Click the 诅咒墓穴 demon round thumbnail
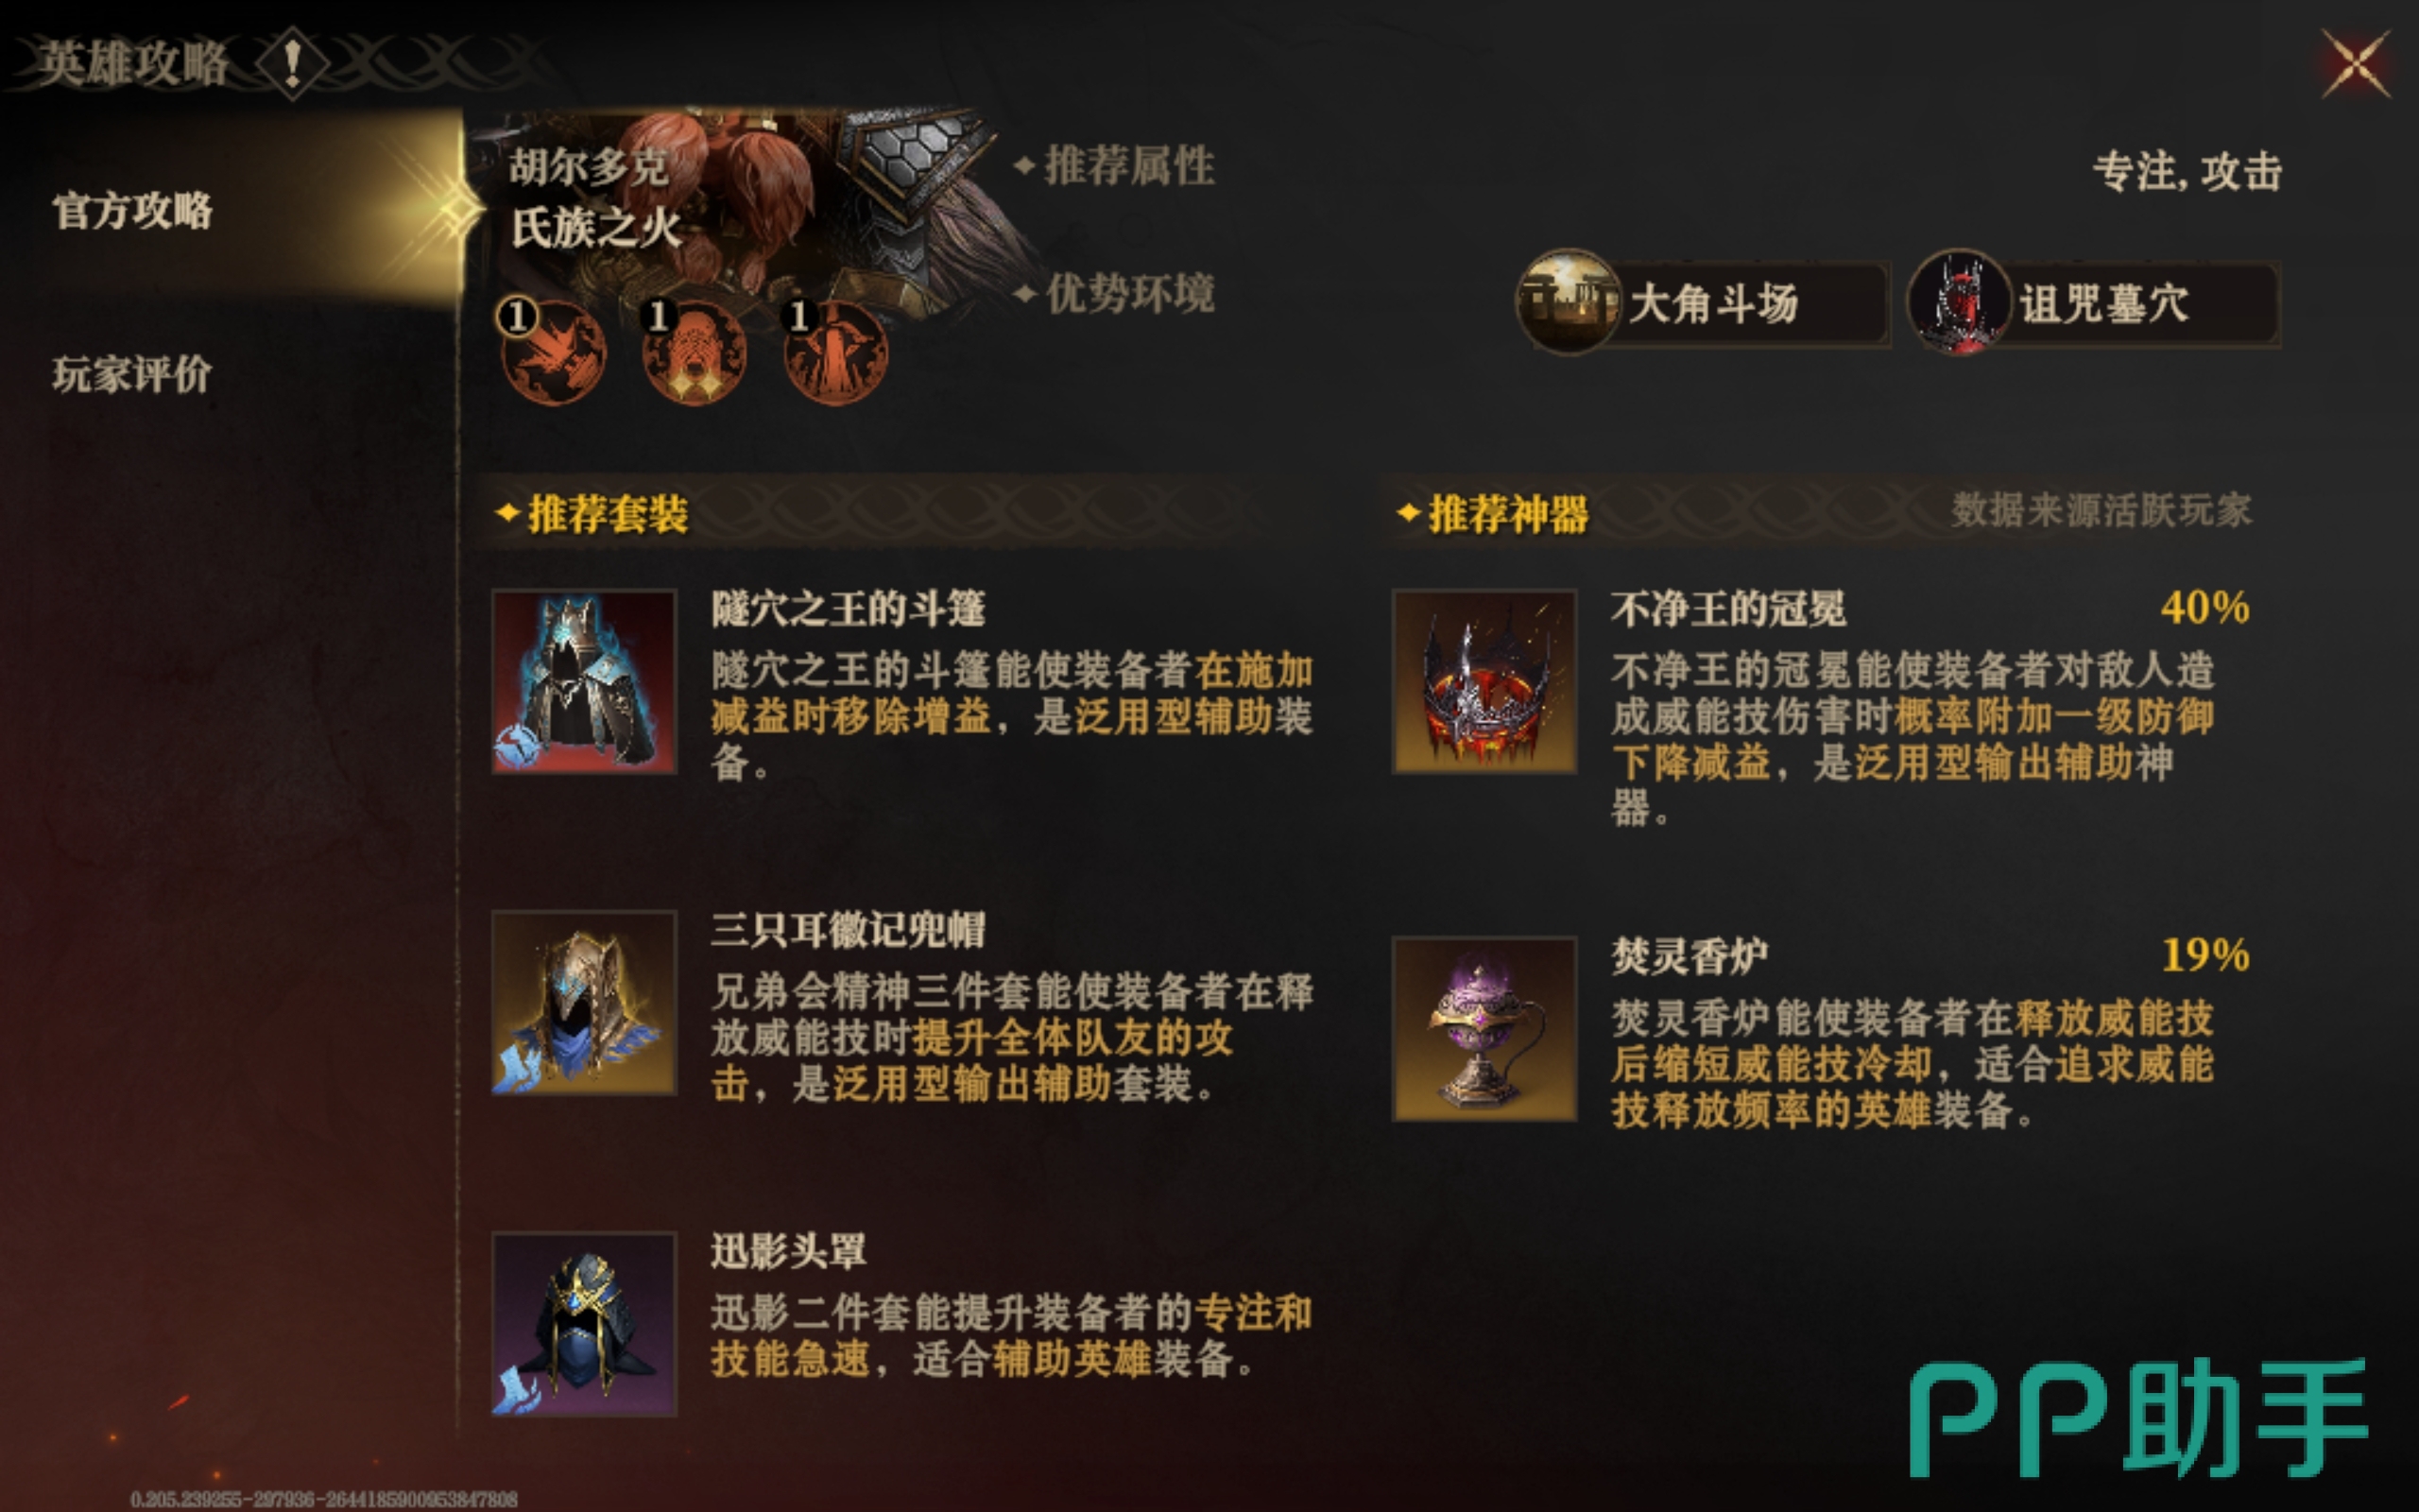This screenshot has width=2419, height=1512. point(1959,301)
